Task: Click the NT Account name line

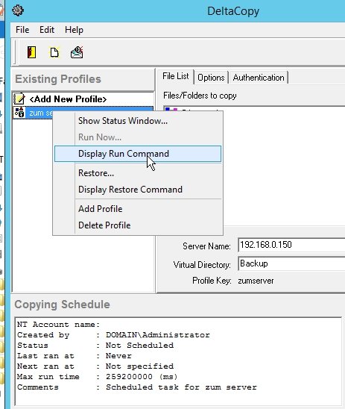Action: [x=59, y=325]
